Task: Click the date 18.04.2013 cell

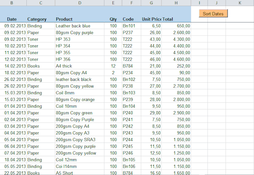Action: click(x=13, y=160)
